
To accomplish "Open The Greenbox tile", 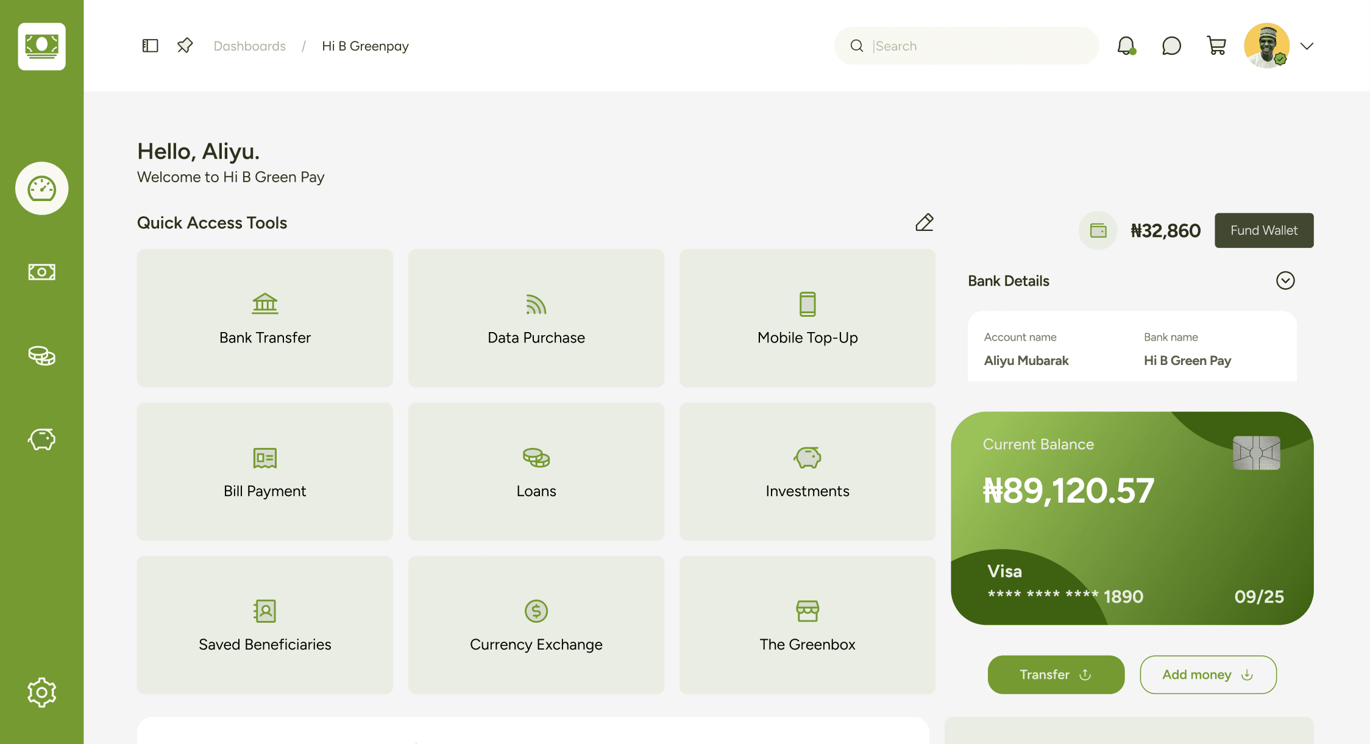I will [807, 625].
